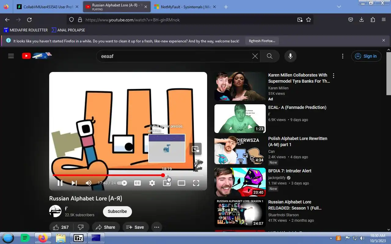Image resolution: width=391 pixels, height=244 pixels.
Task: Click the Sign in button
Action: point(366,56)
